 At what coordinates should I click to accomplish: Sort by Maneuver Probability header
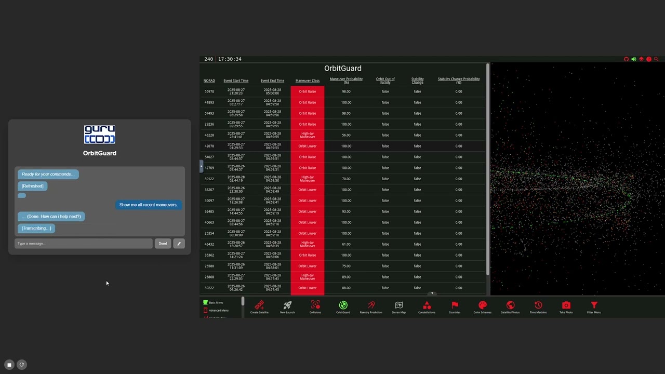click(x=346, y=81)
